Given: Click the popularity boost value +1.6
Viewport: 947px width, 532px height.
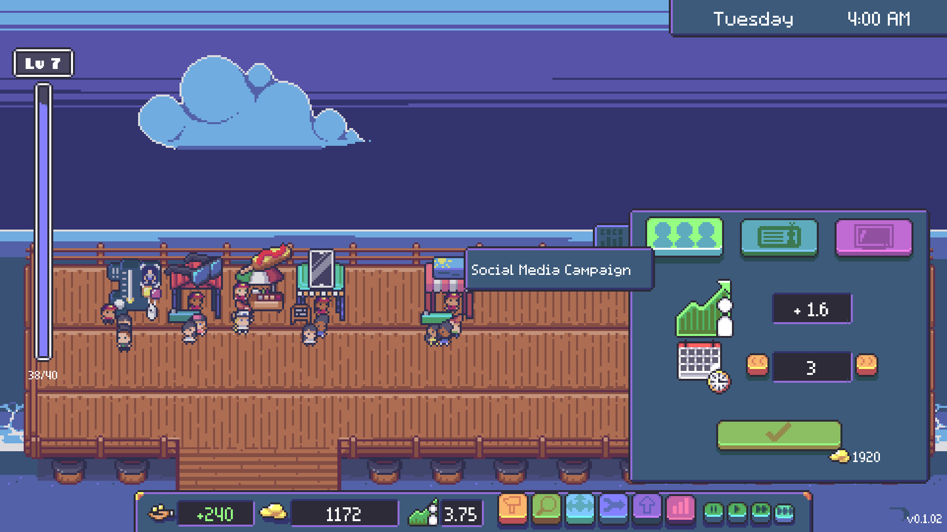Looking at the screenshot, I should pyautogui.click(x=812, y=309).
